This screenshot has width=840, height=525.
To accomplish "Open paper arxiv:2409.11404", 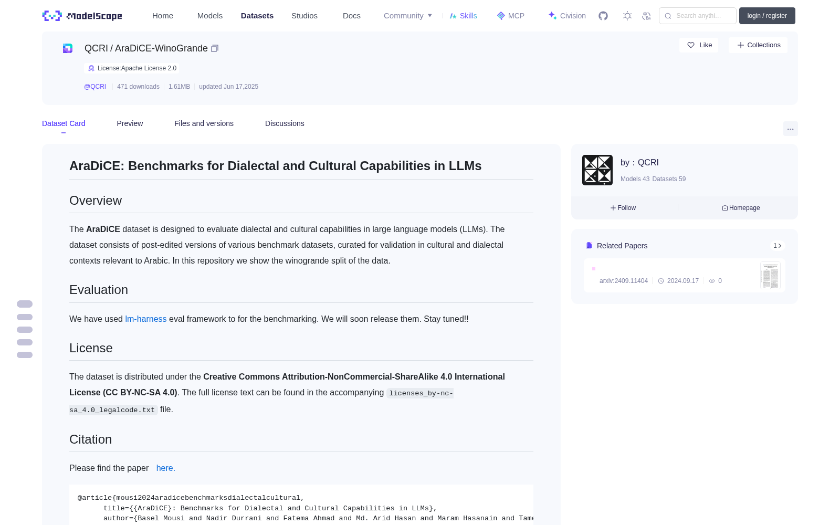I will pyautogui.click(x=624, y=281).
